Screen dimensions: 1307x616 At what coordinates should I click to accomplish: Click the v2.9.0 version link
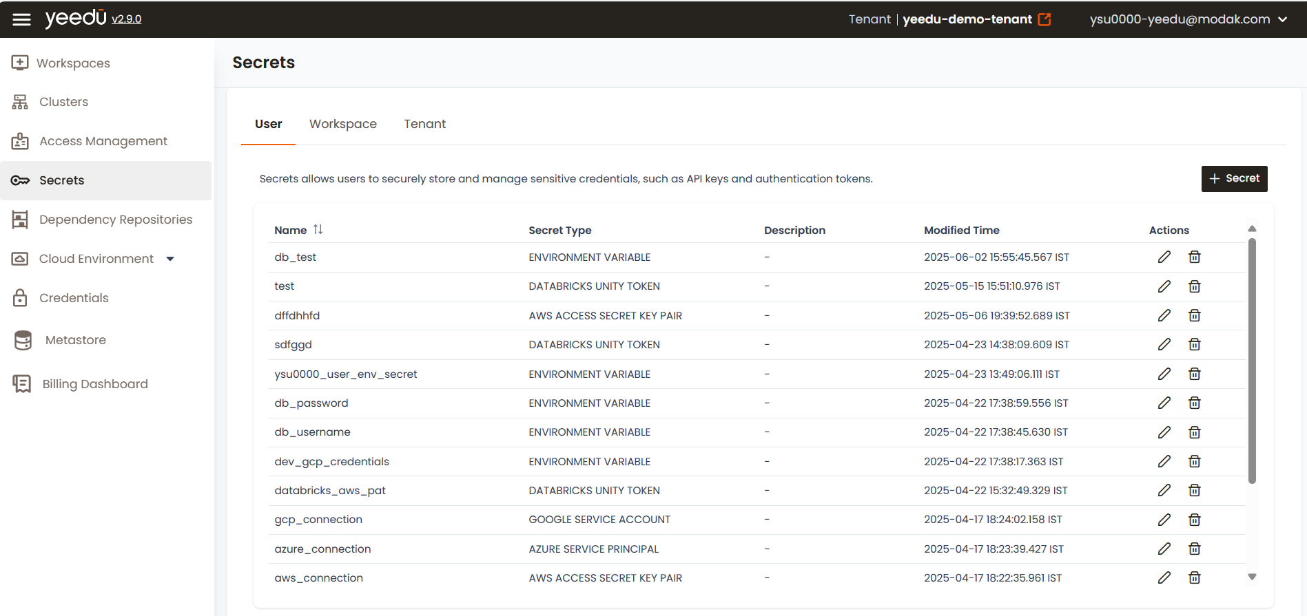pyautogui.click(x=127, y=19)
